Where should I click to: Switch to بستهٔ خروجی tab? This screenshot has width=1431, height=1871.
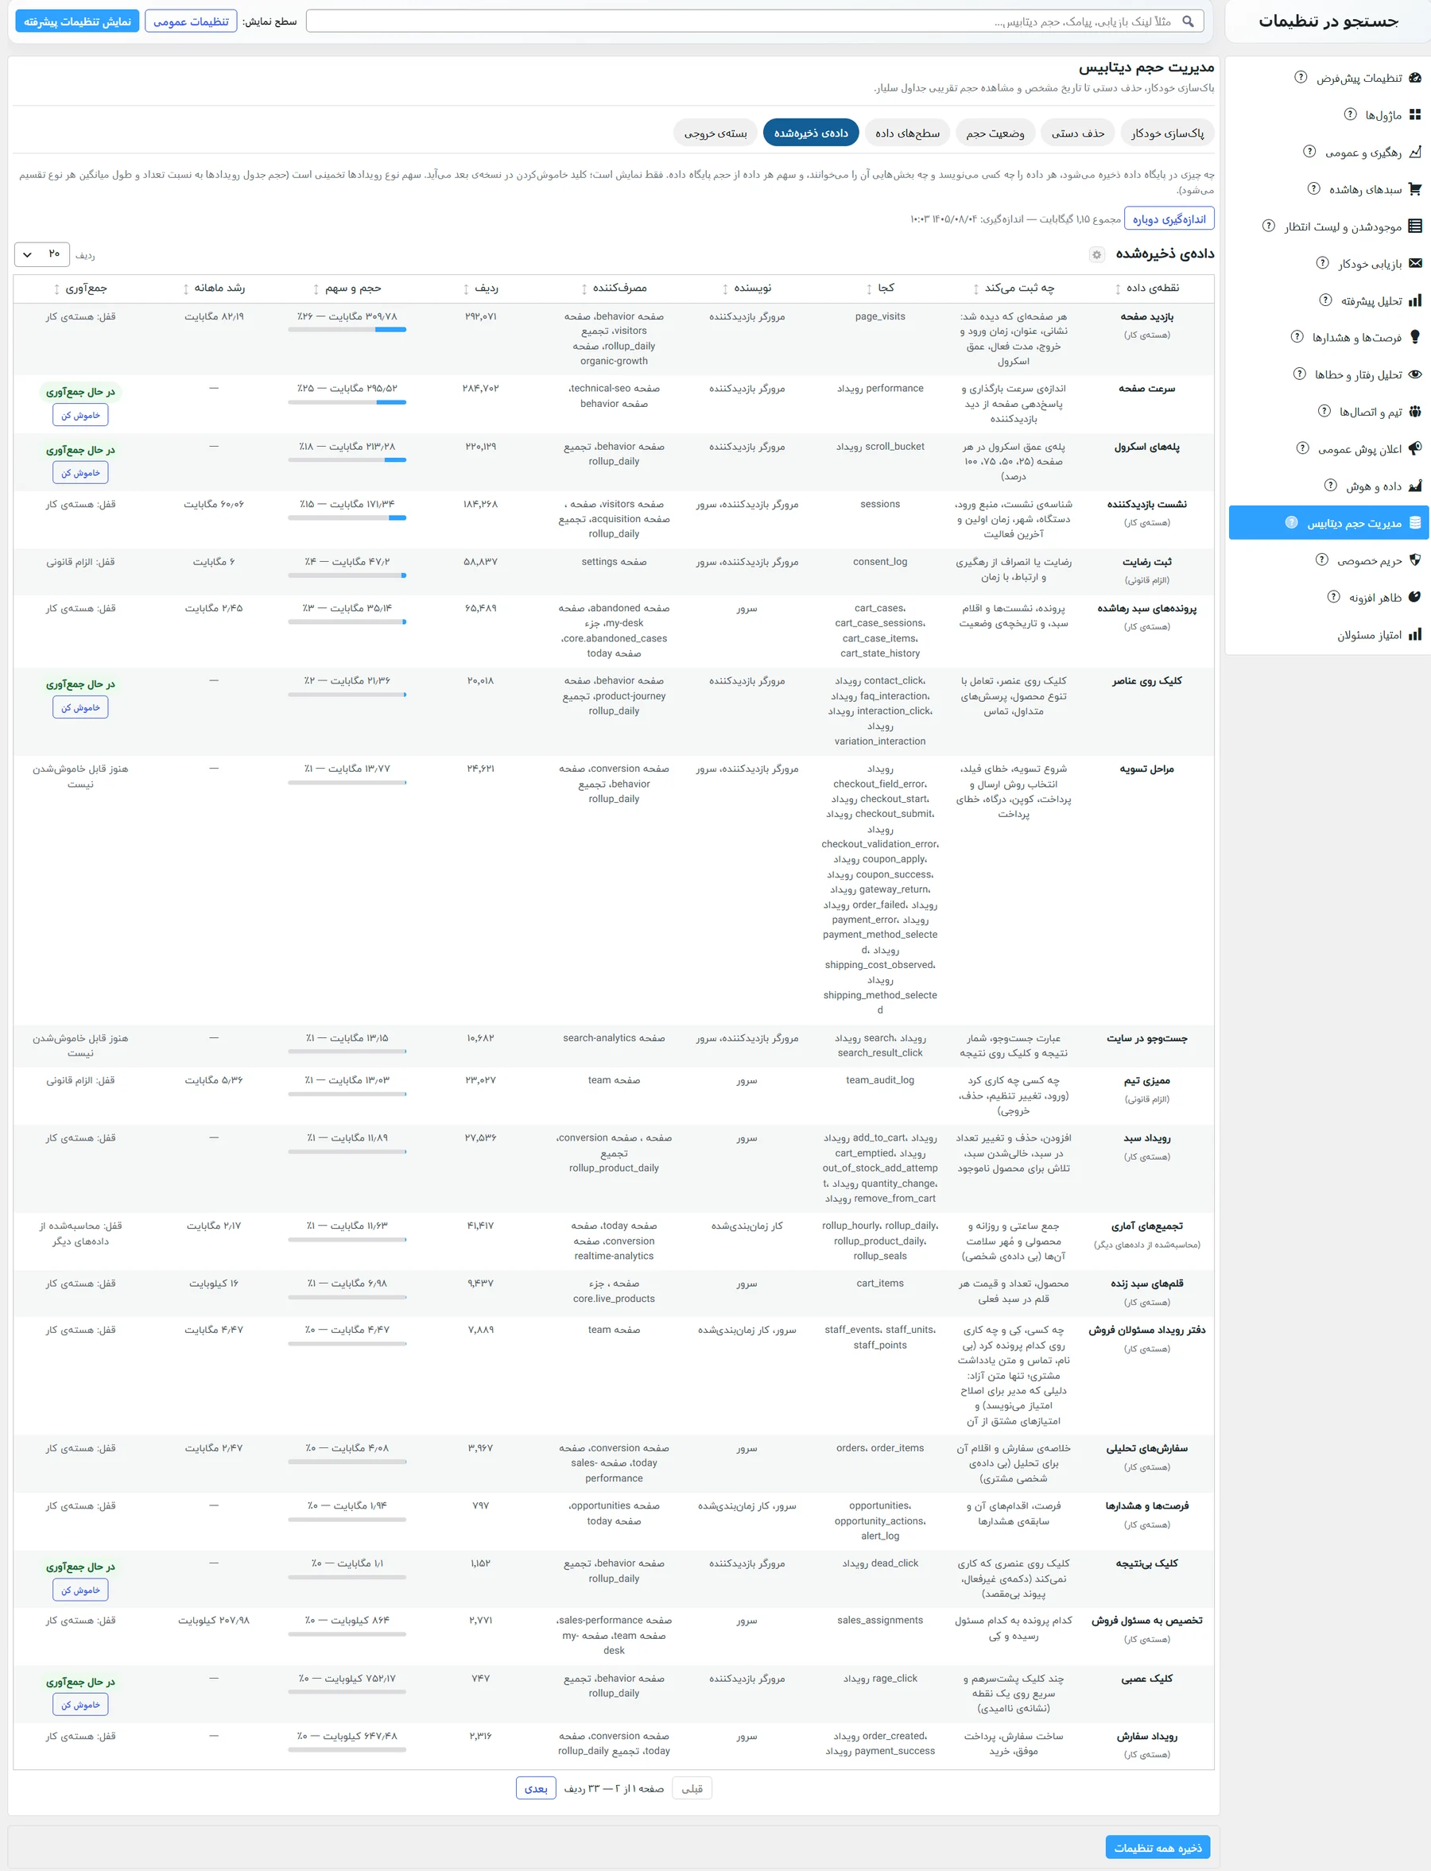point(715,133)
